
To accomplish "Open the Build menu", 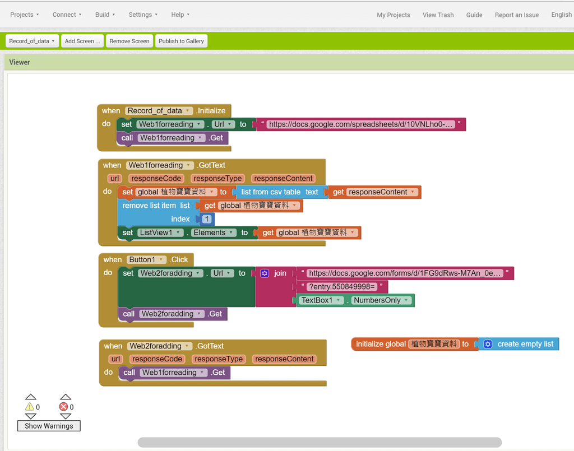I will (x=105, y=15).
